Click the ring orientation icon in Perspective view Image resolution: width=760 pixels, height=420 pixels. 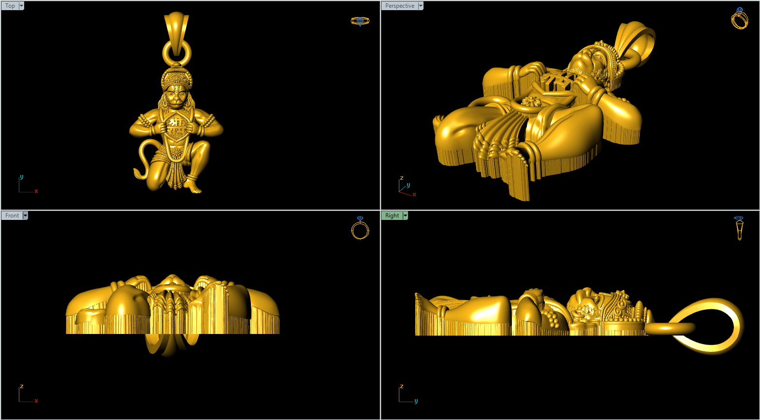tap(739, 18)
